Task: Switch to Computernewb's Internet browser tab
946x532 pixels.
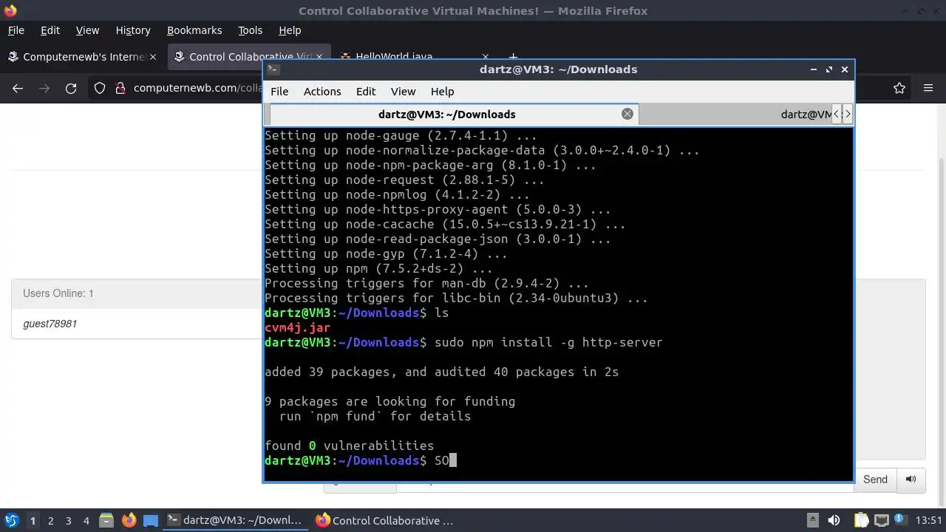Action: (81, 57)
